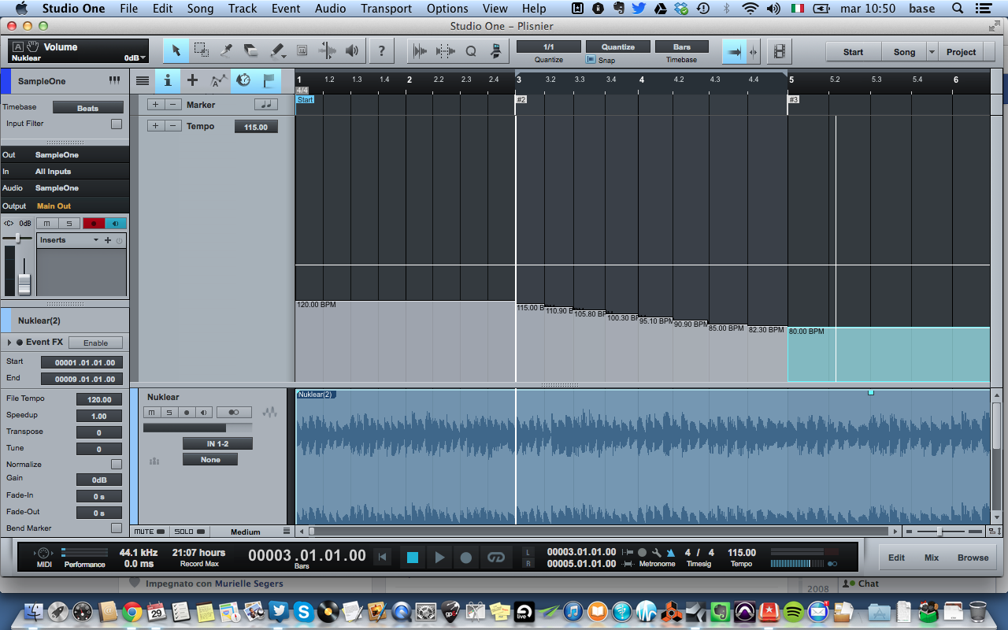This screenshot has height=630, width=1008.
Task: Select the Split tool
Action: click(226, 51)
